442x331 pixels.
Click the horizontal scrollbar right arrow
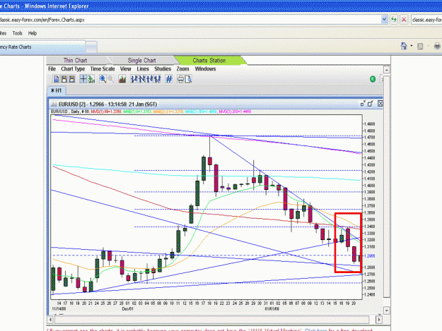point(379,320)
